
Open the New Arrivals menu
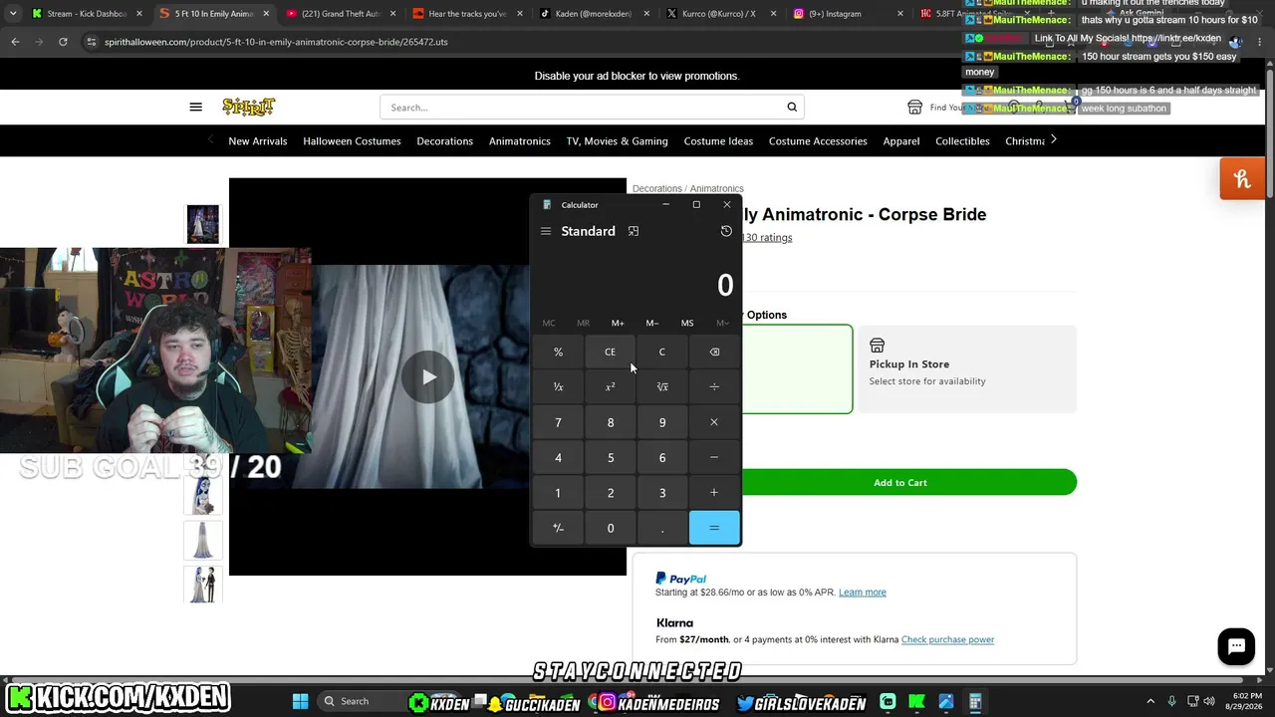258,140
